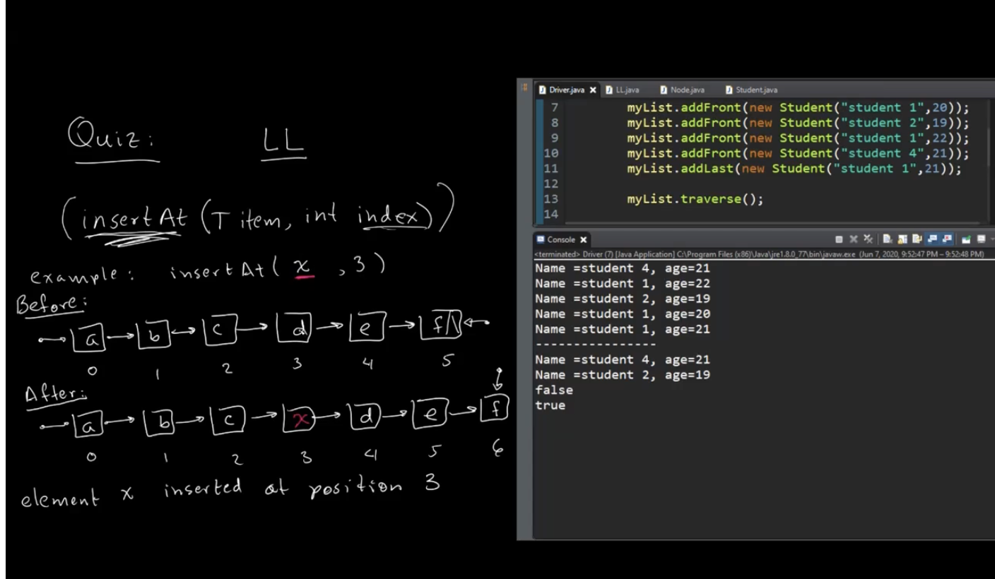Toggle Pin Console on
The image size is (995, 579).
click(x=917, y=239)
